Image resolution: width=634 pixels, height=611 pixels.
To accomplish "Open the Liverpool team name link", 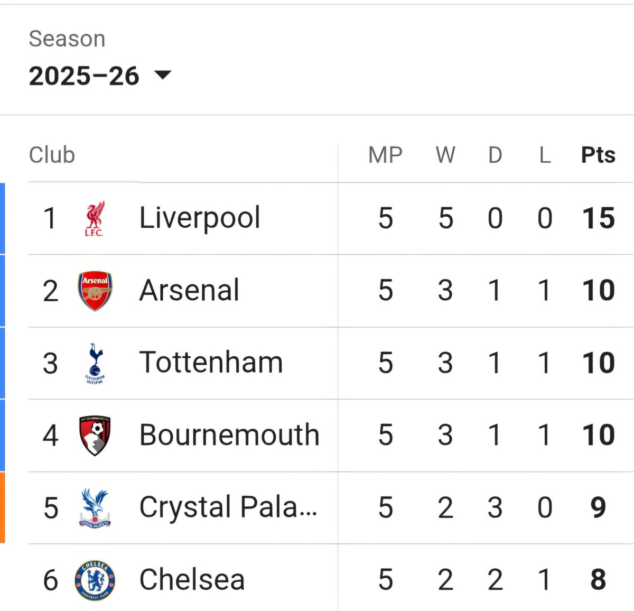I will point(200,218).
